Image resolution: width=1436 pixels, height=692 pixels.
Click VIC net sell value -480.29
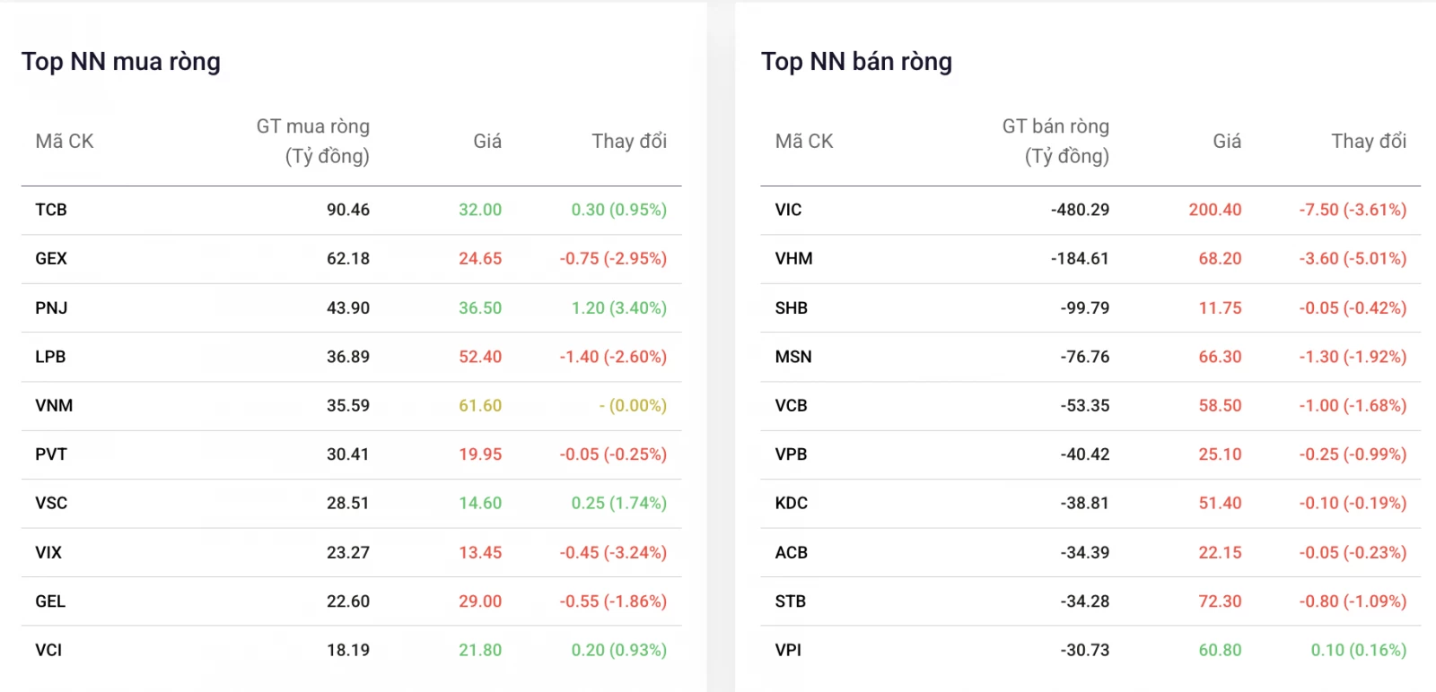[x=1080, y=210]
